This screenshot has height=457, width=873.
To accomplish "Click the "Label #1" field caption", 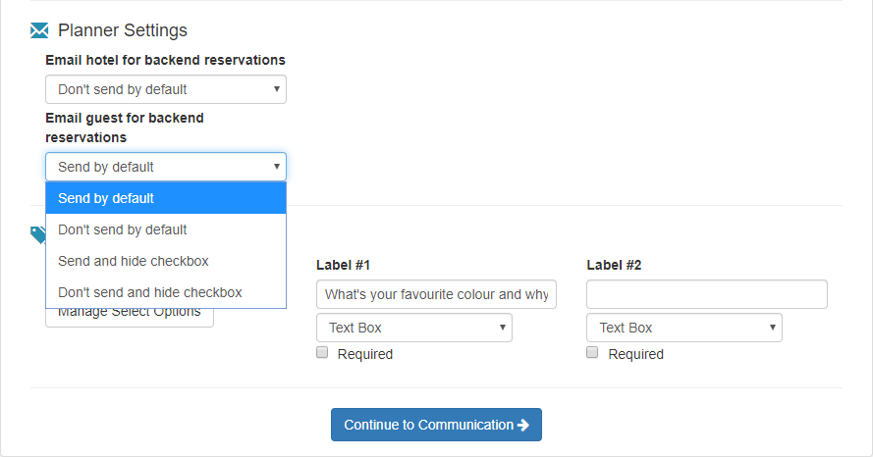I will point(343,265).
